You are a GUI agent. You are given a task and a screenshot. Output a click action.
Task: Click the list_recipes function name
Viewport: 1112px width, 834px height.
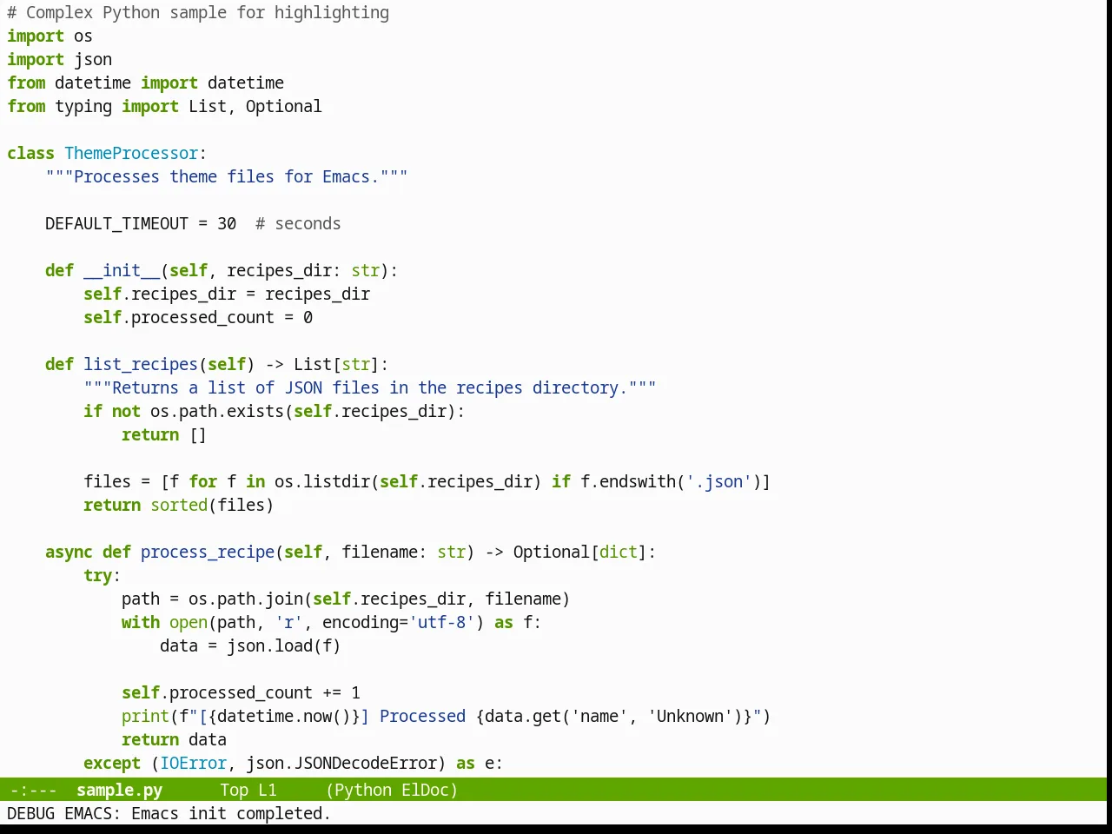coord(141,365)
